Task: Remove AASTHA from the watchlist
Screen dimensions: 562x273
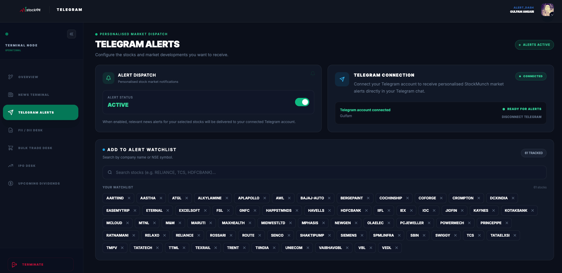Action: [161, 198]
